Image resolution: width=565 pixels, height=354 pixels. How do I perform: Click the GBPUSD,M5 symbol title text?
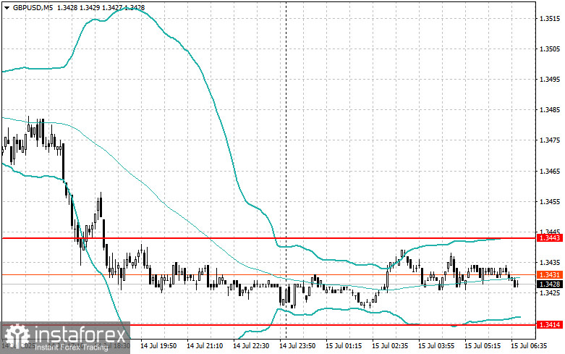tap(33, 7)
